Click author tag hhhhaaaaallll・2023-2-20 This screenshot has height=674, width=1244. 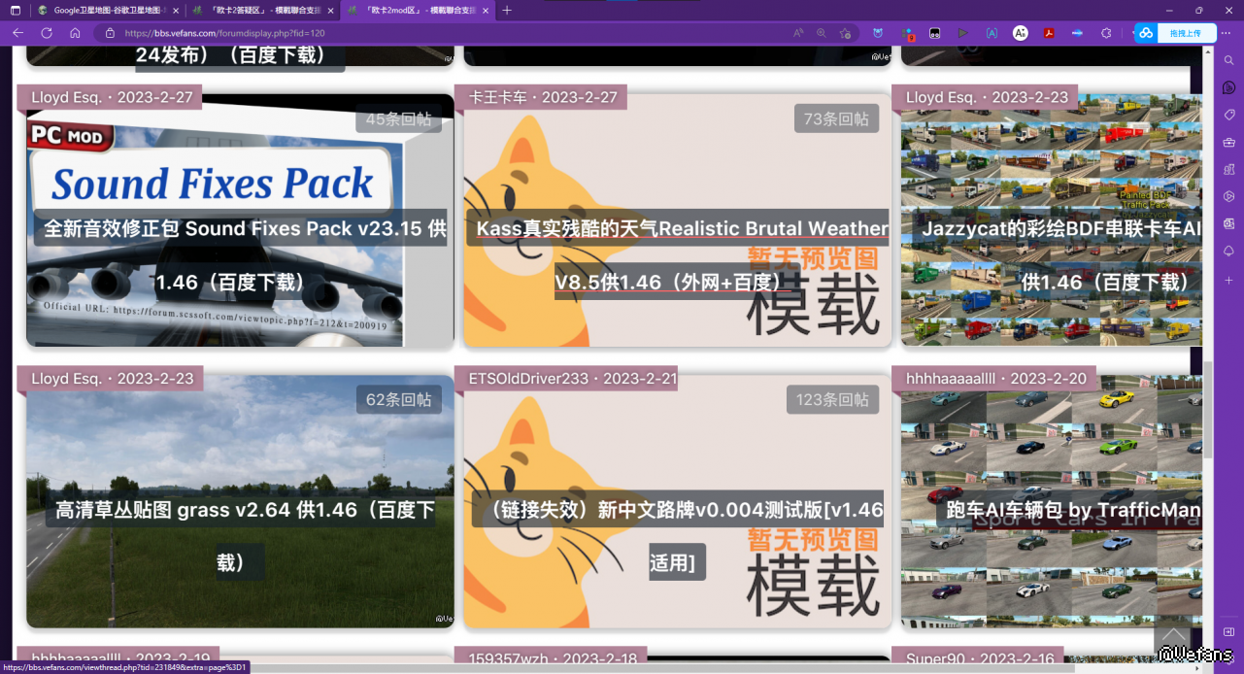tap(995, 379)
